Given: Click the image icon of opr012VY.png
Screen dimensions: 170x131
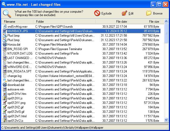Looking at the screenshot, I should click(5, 103).
